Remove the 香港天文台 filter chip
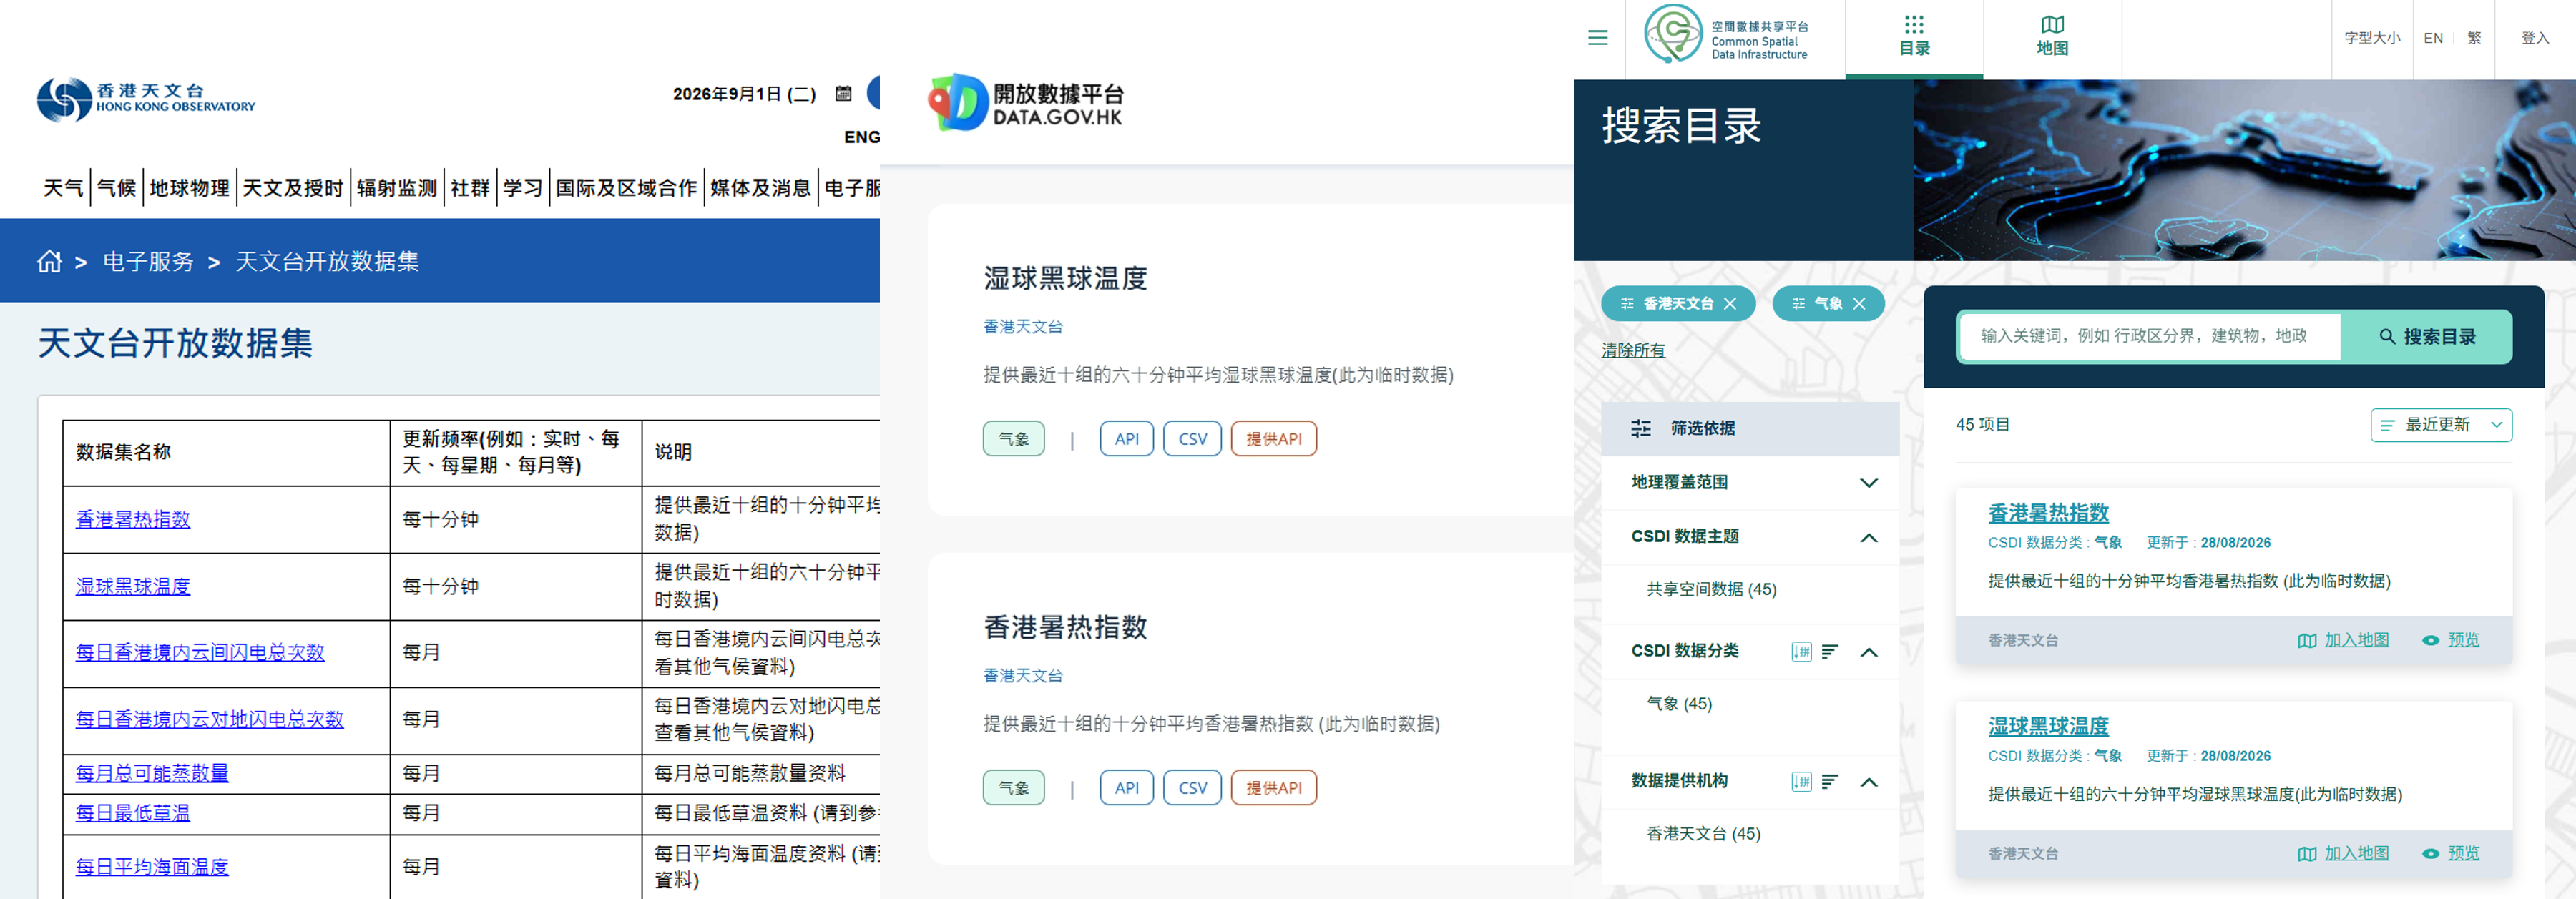 [x=1730, y=304]
